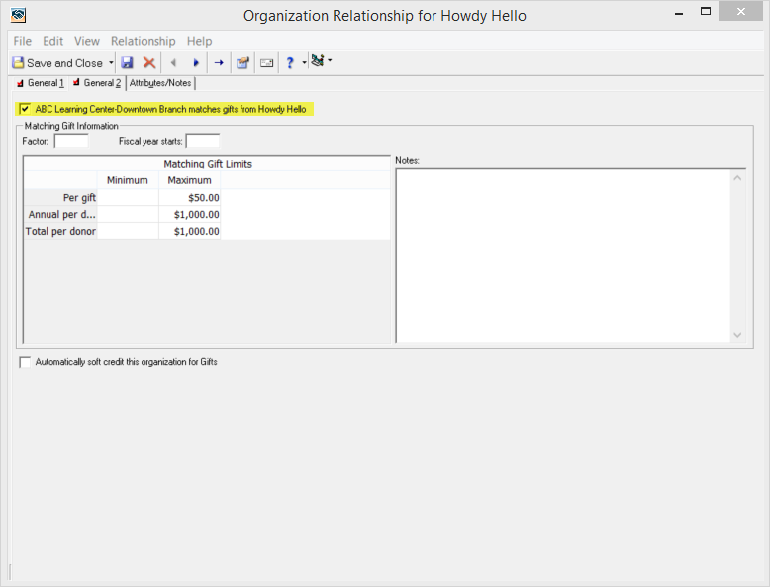Select the Total per donor minimum cell
The height and width of the screenshot is (587, 770).
(x=128, y=231)
